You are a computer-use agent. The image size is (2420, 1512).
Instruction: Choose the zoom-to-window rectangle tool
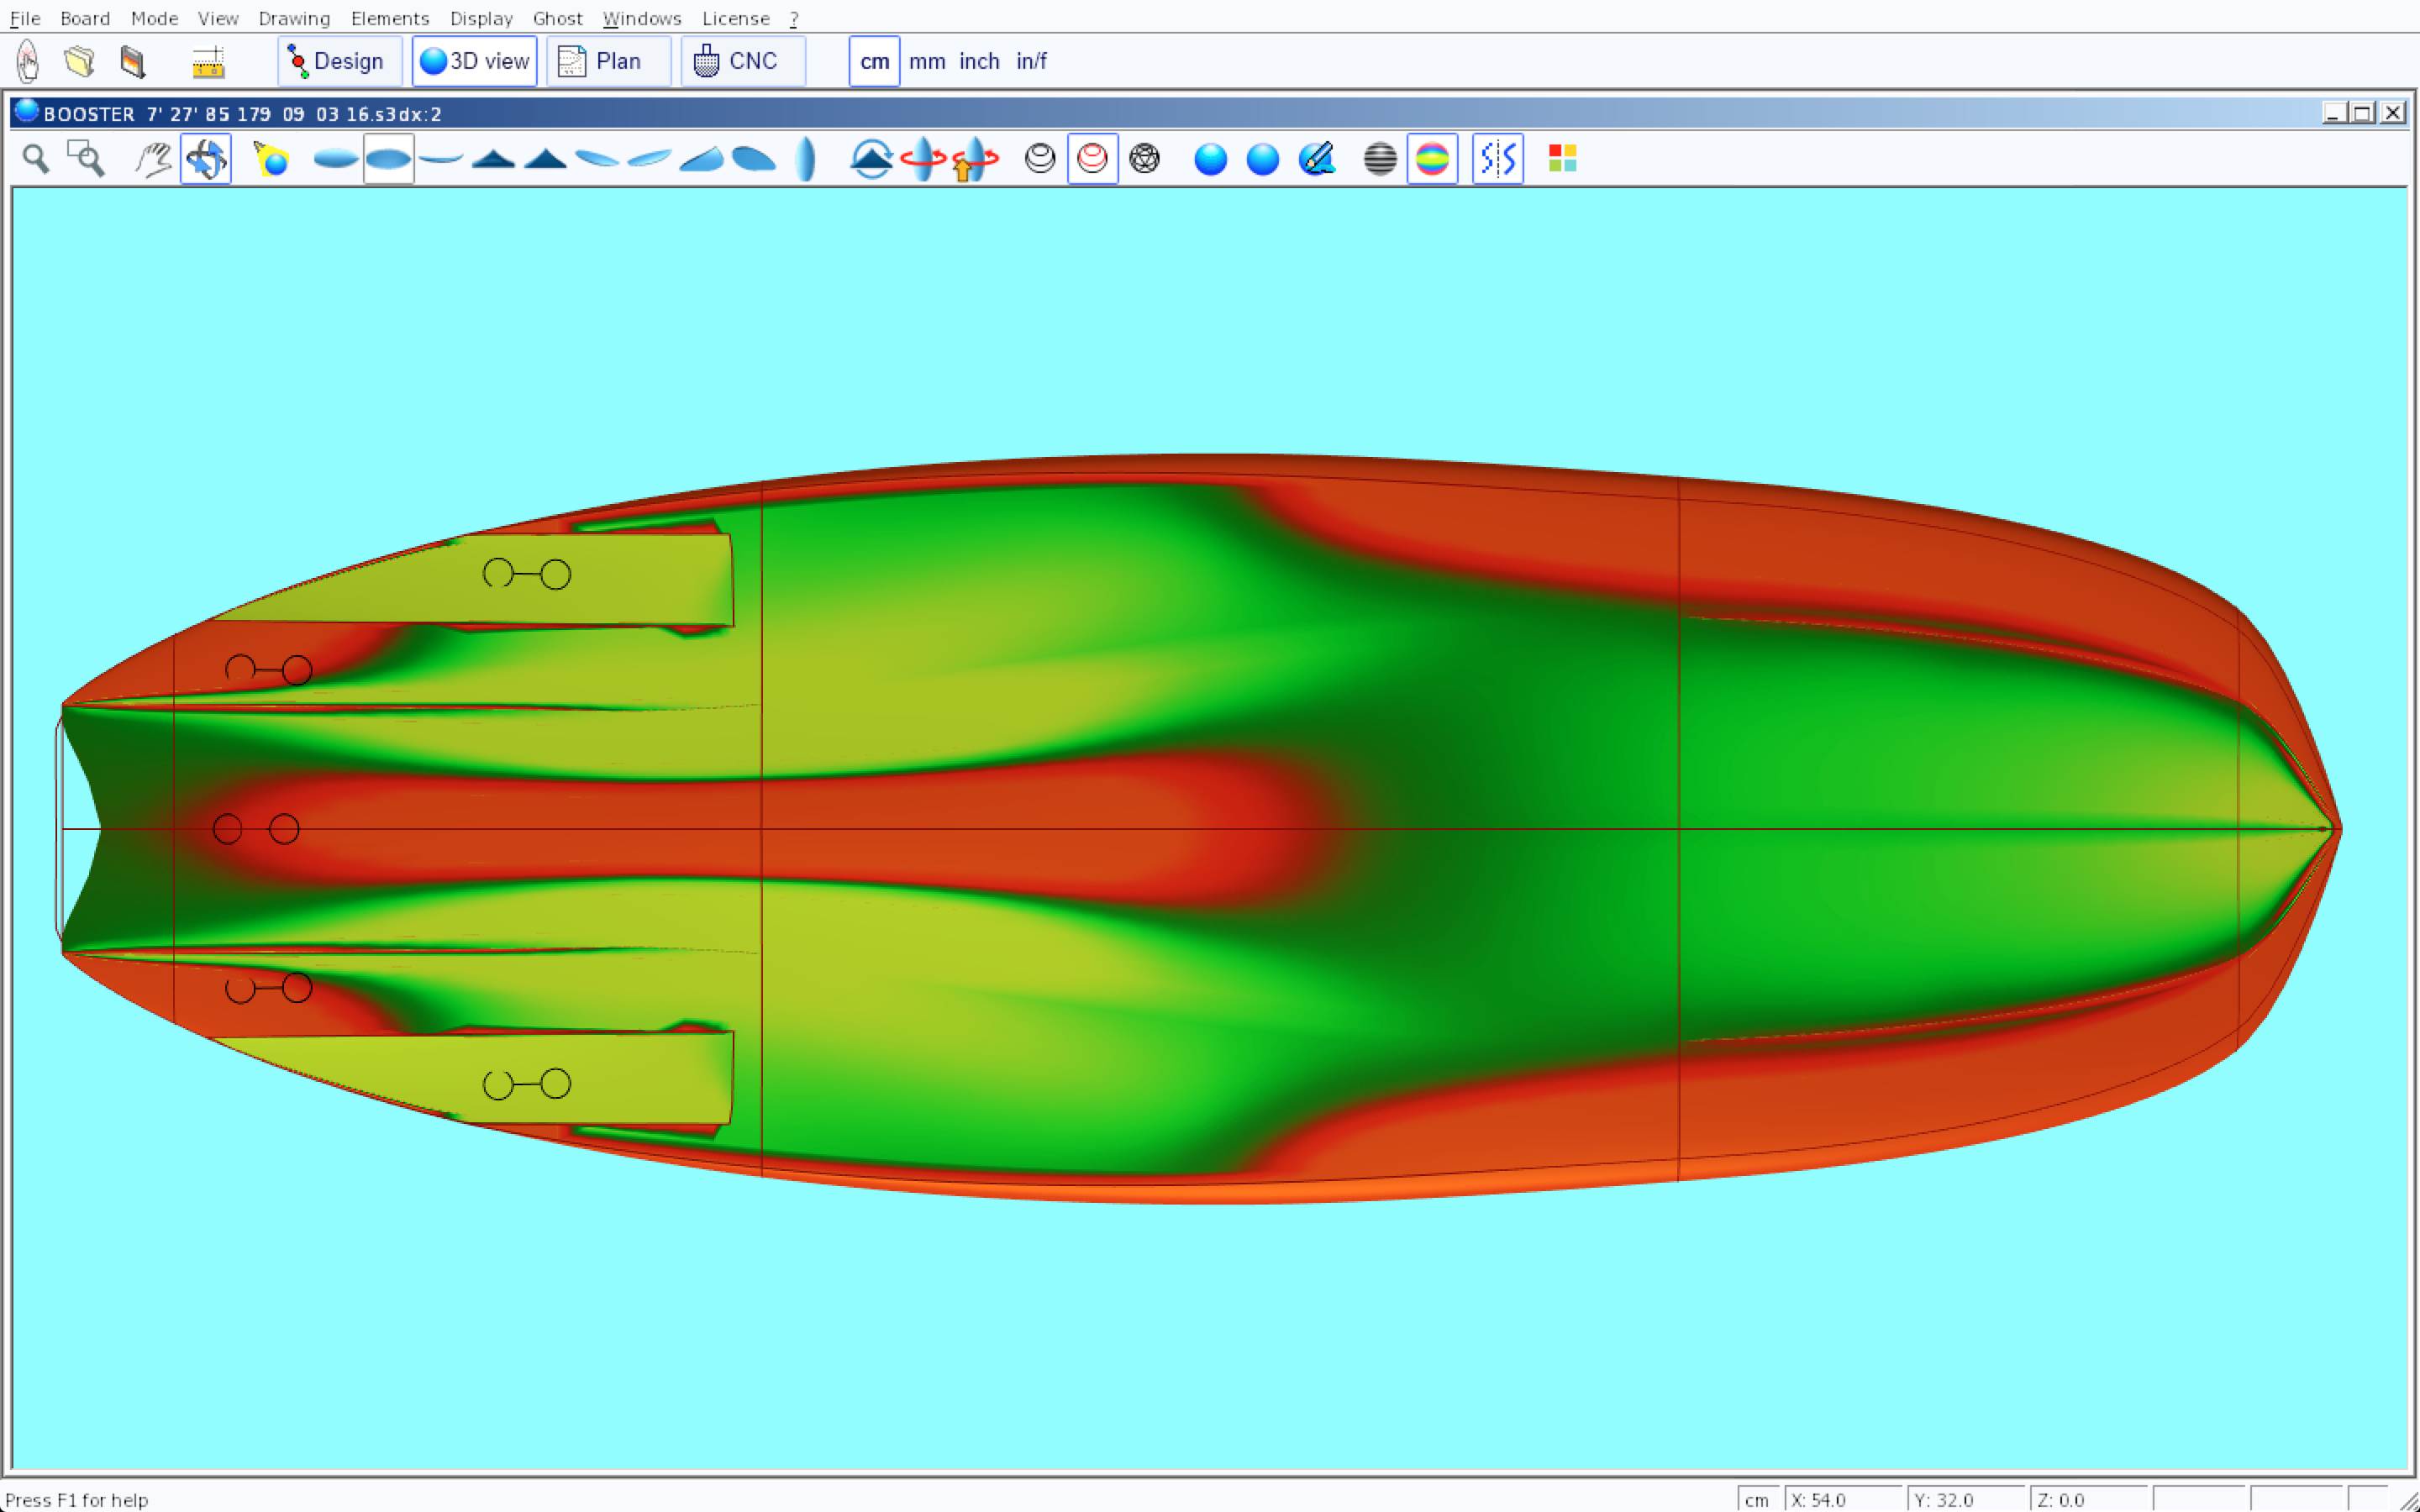pyautogui.click(x=86, y=159)
